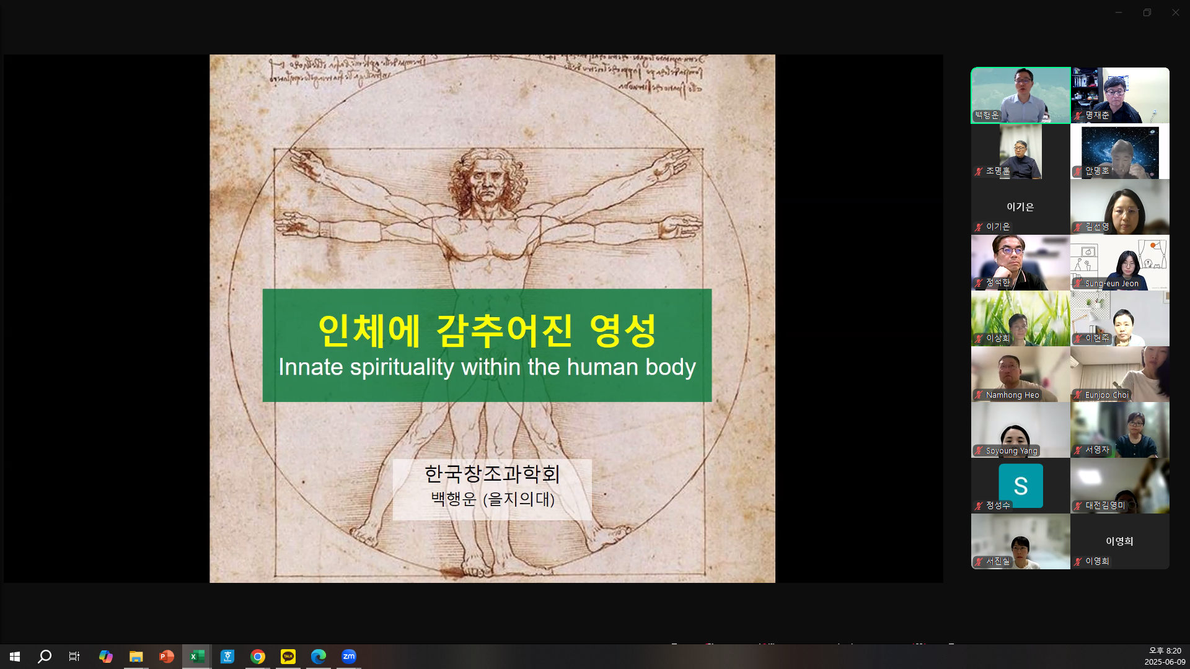Open Windows taskbar search

(x=45, y=657)
